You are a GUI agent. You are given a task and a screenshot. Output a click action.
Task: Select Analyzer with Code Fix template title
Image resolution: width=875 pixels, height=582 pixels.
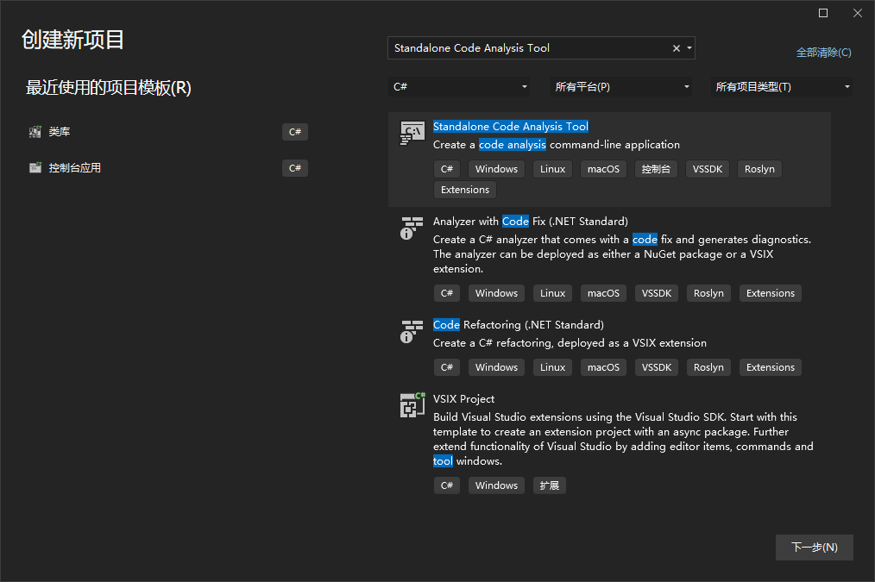tap(530, 222)
